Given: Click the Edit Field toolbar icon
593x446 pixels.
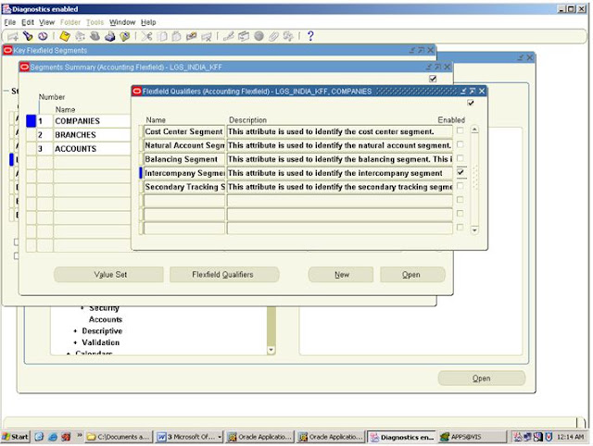Looking at the screenshot, I should coord(229,36).
